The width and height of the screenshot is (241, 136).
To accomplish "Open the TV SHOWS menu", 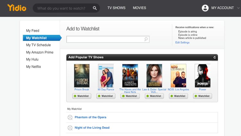I will click(x=116, y=8).
